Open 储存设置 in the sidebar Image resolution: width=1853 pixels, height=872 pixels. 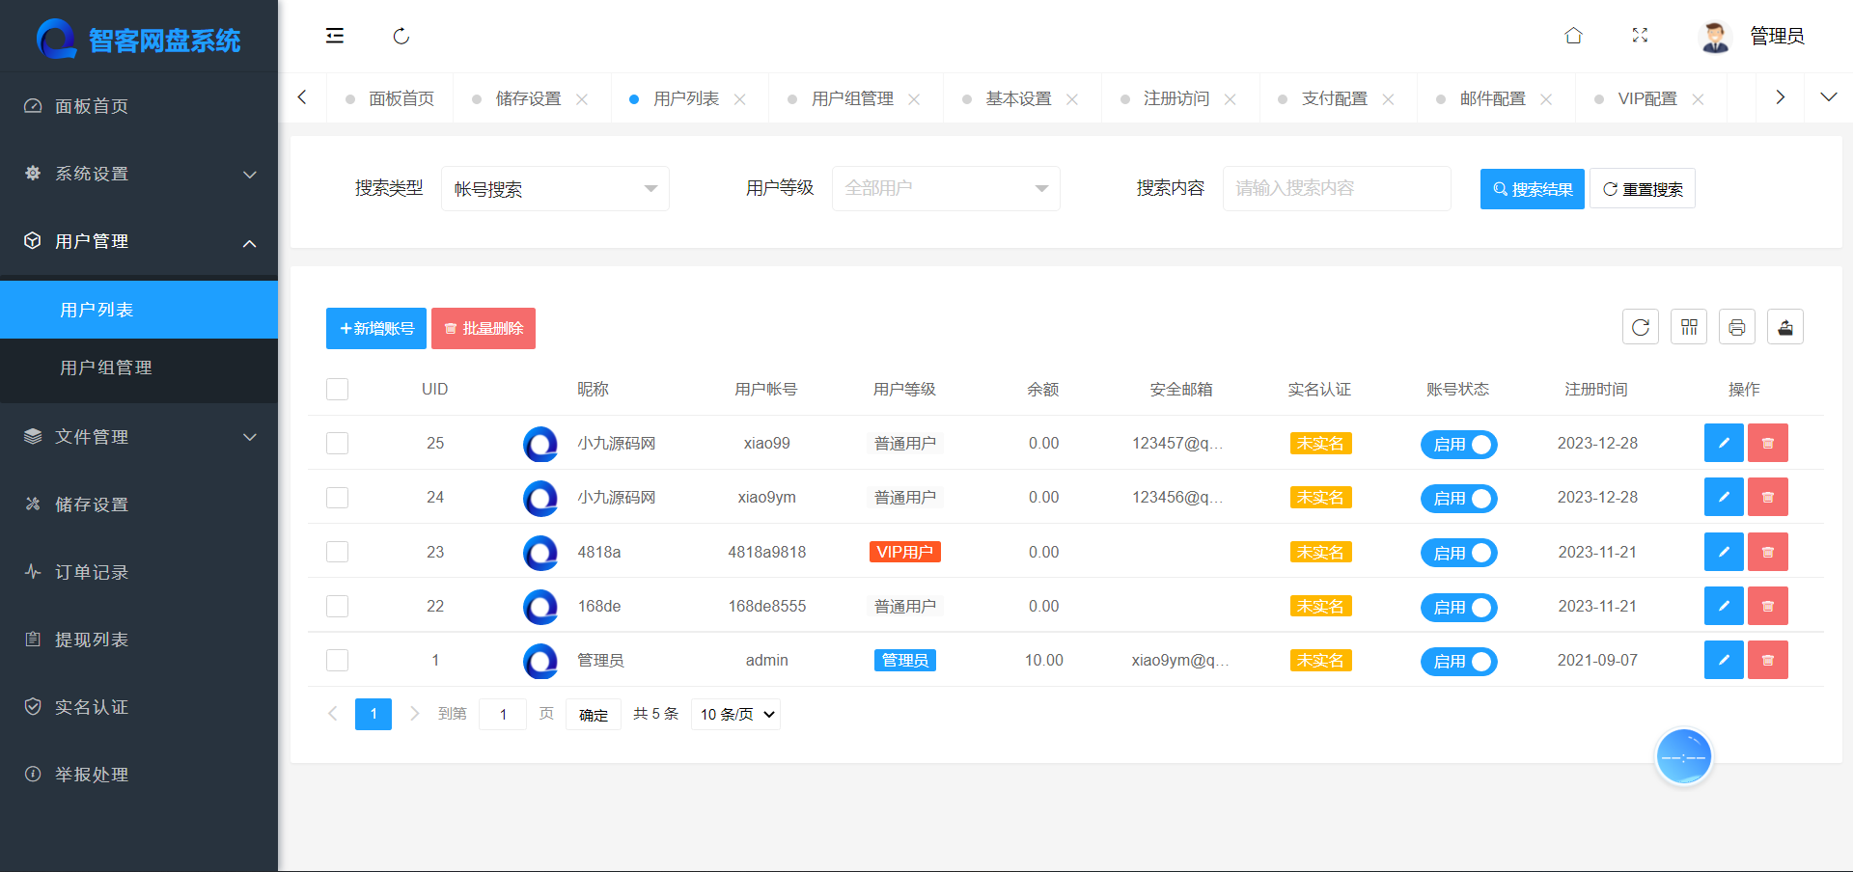(x=139, y=504)
